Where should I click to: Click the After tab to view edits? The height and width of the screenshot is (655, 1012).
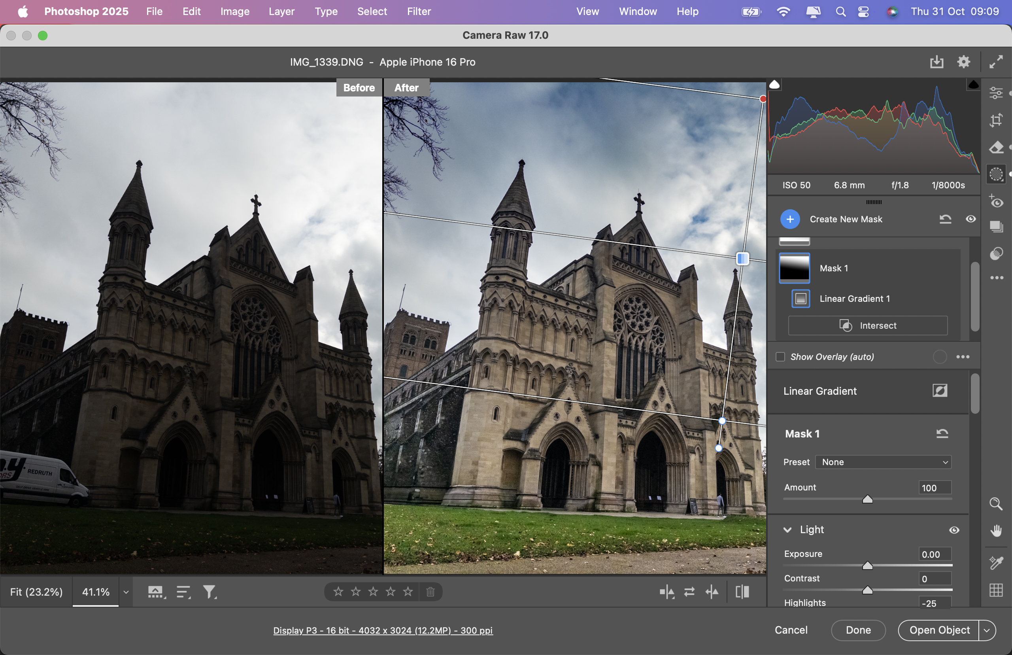tap(406, 87)
